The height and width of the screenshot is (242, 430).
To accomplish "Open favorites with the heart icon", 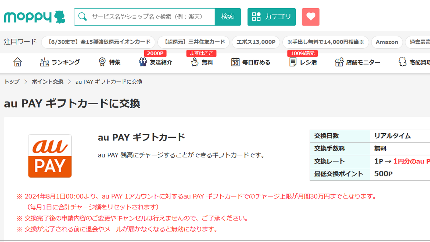I will [x=310, y=17].
